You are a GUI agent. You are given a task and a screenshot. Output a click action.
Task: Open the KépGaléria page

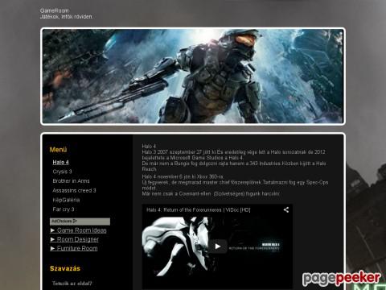pyautogui.click(x=66, y=200)
